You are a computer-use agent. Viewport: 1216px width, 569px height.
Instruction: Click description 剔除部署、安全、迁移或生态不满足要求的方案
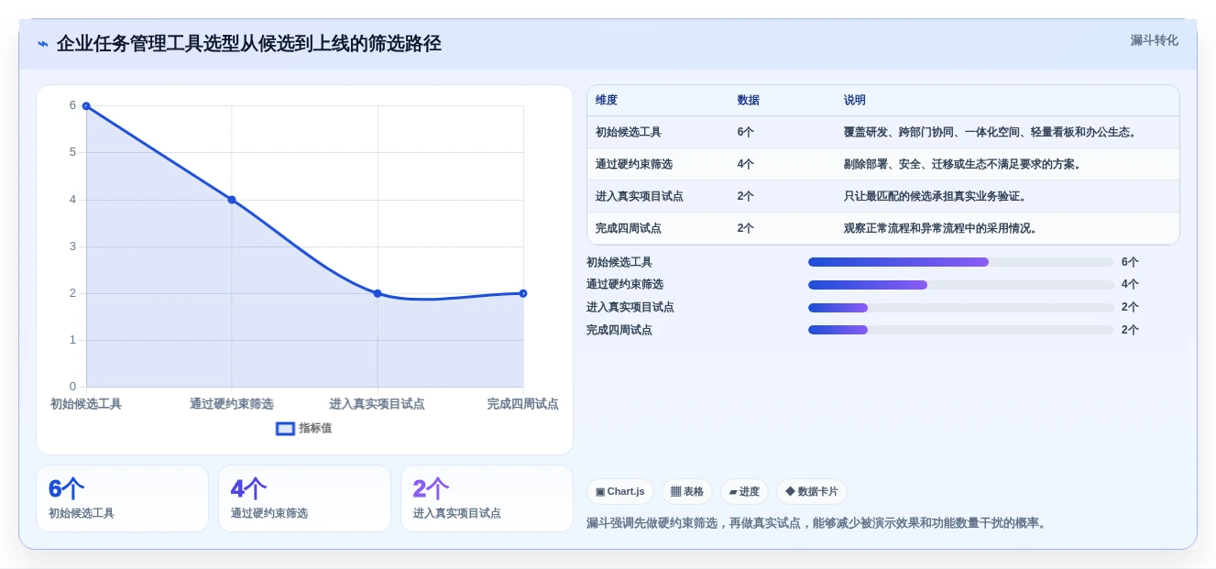[x=965, y=164]
